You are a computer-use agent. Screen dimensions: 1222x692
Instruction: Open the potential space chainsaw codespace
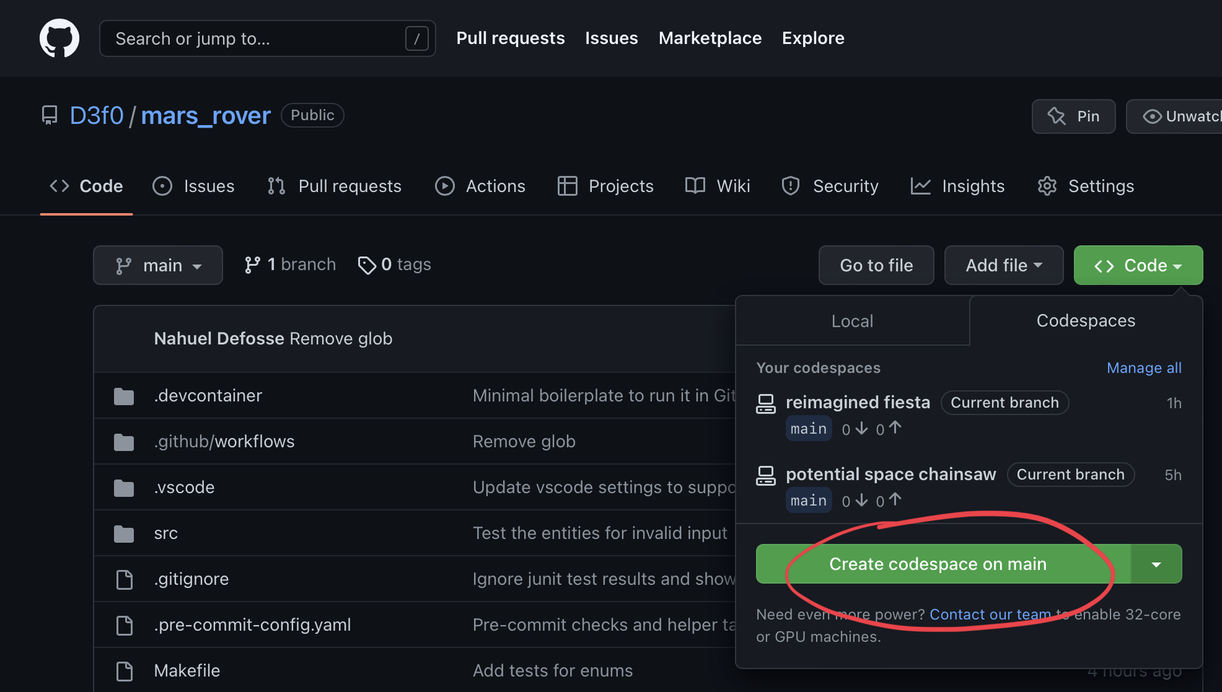[x=890, y=475]
